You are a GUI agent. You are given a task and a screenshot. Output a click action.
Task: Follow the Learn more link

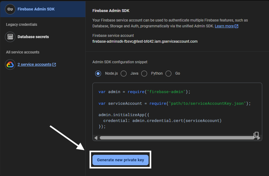224,26
